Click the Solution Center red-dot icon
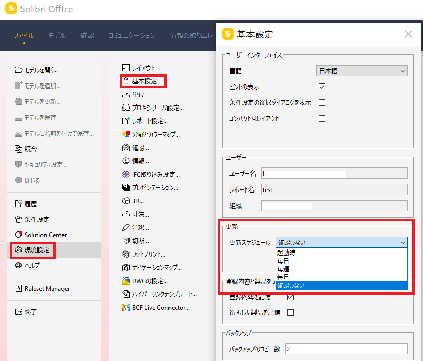 [x=18, y=235]
